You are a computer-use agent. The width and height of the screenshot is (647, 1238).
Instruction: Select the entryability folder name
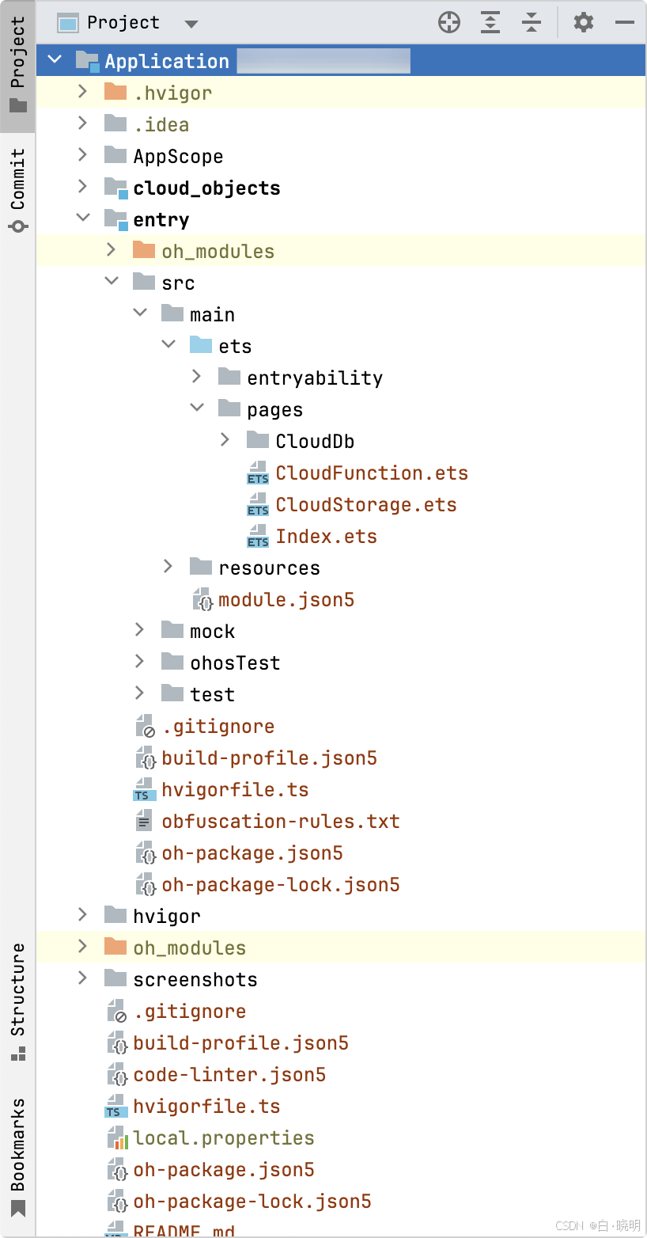[x=315, y=378]
